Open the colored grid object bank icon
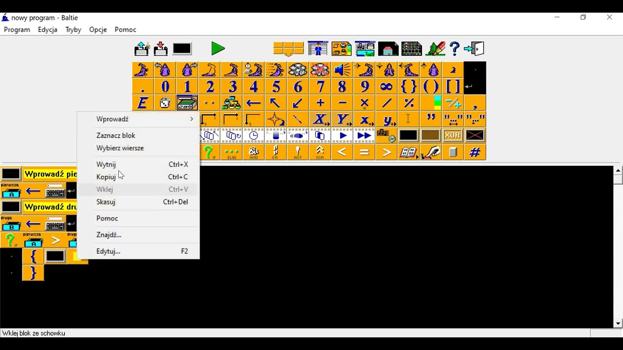623x350 pixels. 411,49
